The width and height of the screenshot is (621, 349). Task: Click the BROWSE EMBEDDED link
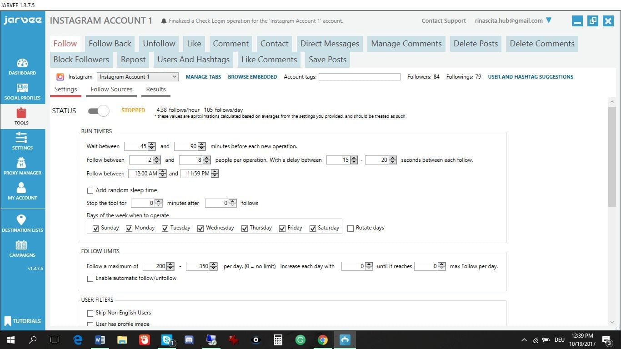pyautogui.click(x=252, y=77)
